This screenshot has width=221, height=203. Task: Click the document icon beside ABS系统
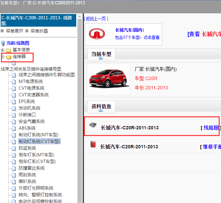point(14,128)
